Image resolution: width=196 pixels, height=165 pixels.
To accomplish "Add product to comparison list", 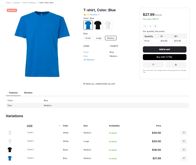I will point(176,65).
